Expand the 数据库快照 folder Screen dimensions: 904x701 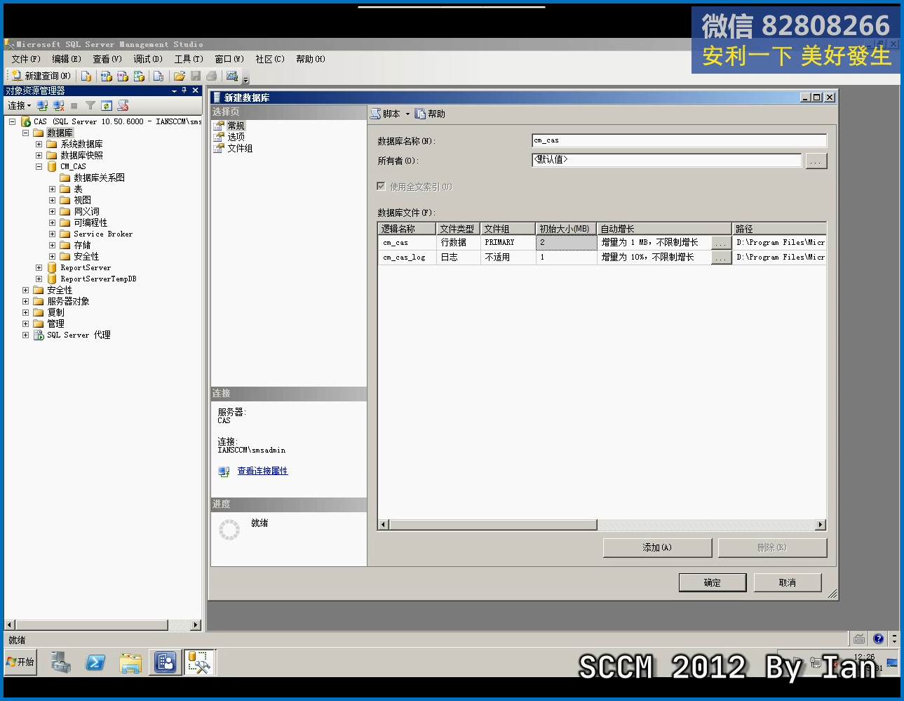tap(39, 155)
